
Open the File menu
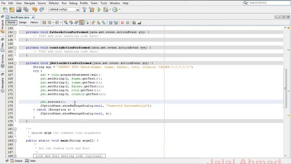point(3,3)
